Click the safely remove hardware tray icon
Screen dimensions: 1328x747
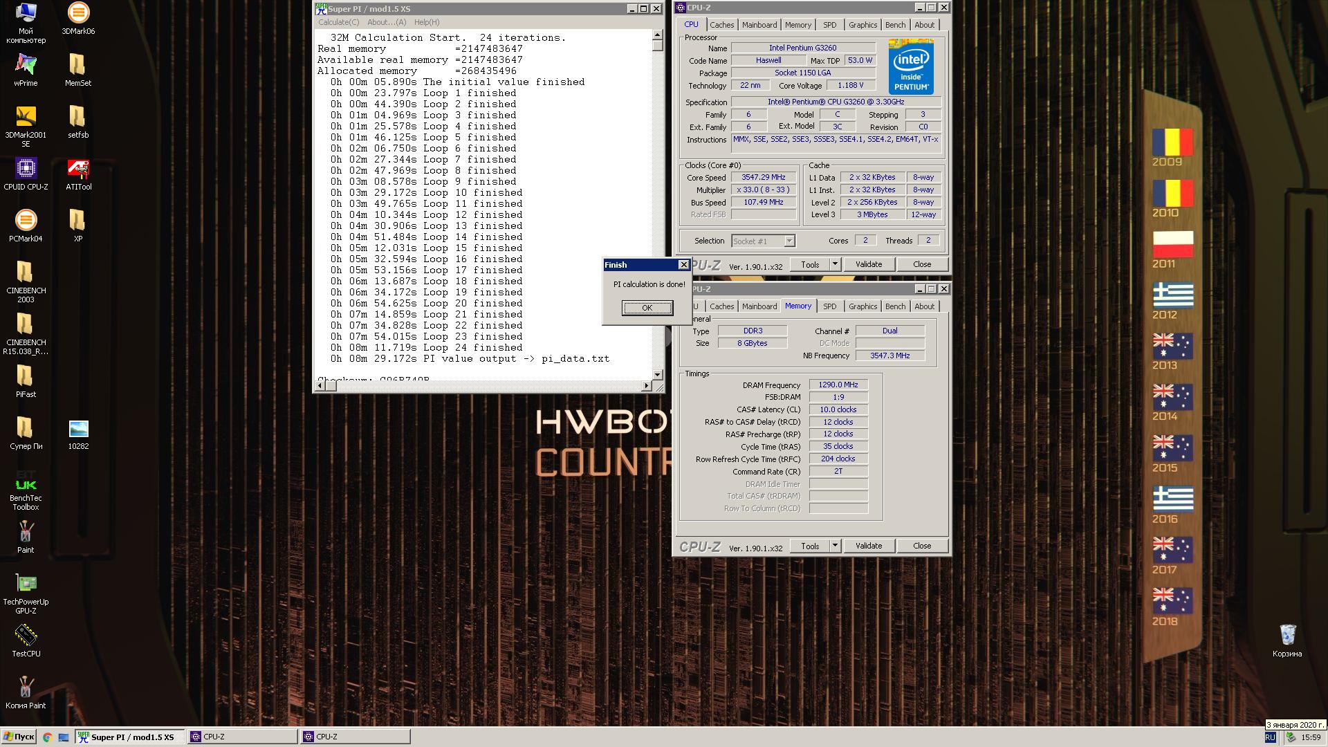tap(1290, 737)
